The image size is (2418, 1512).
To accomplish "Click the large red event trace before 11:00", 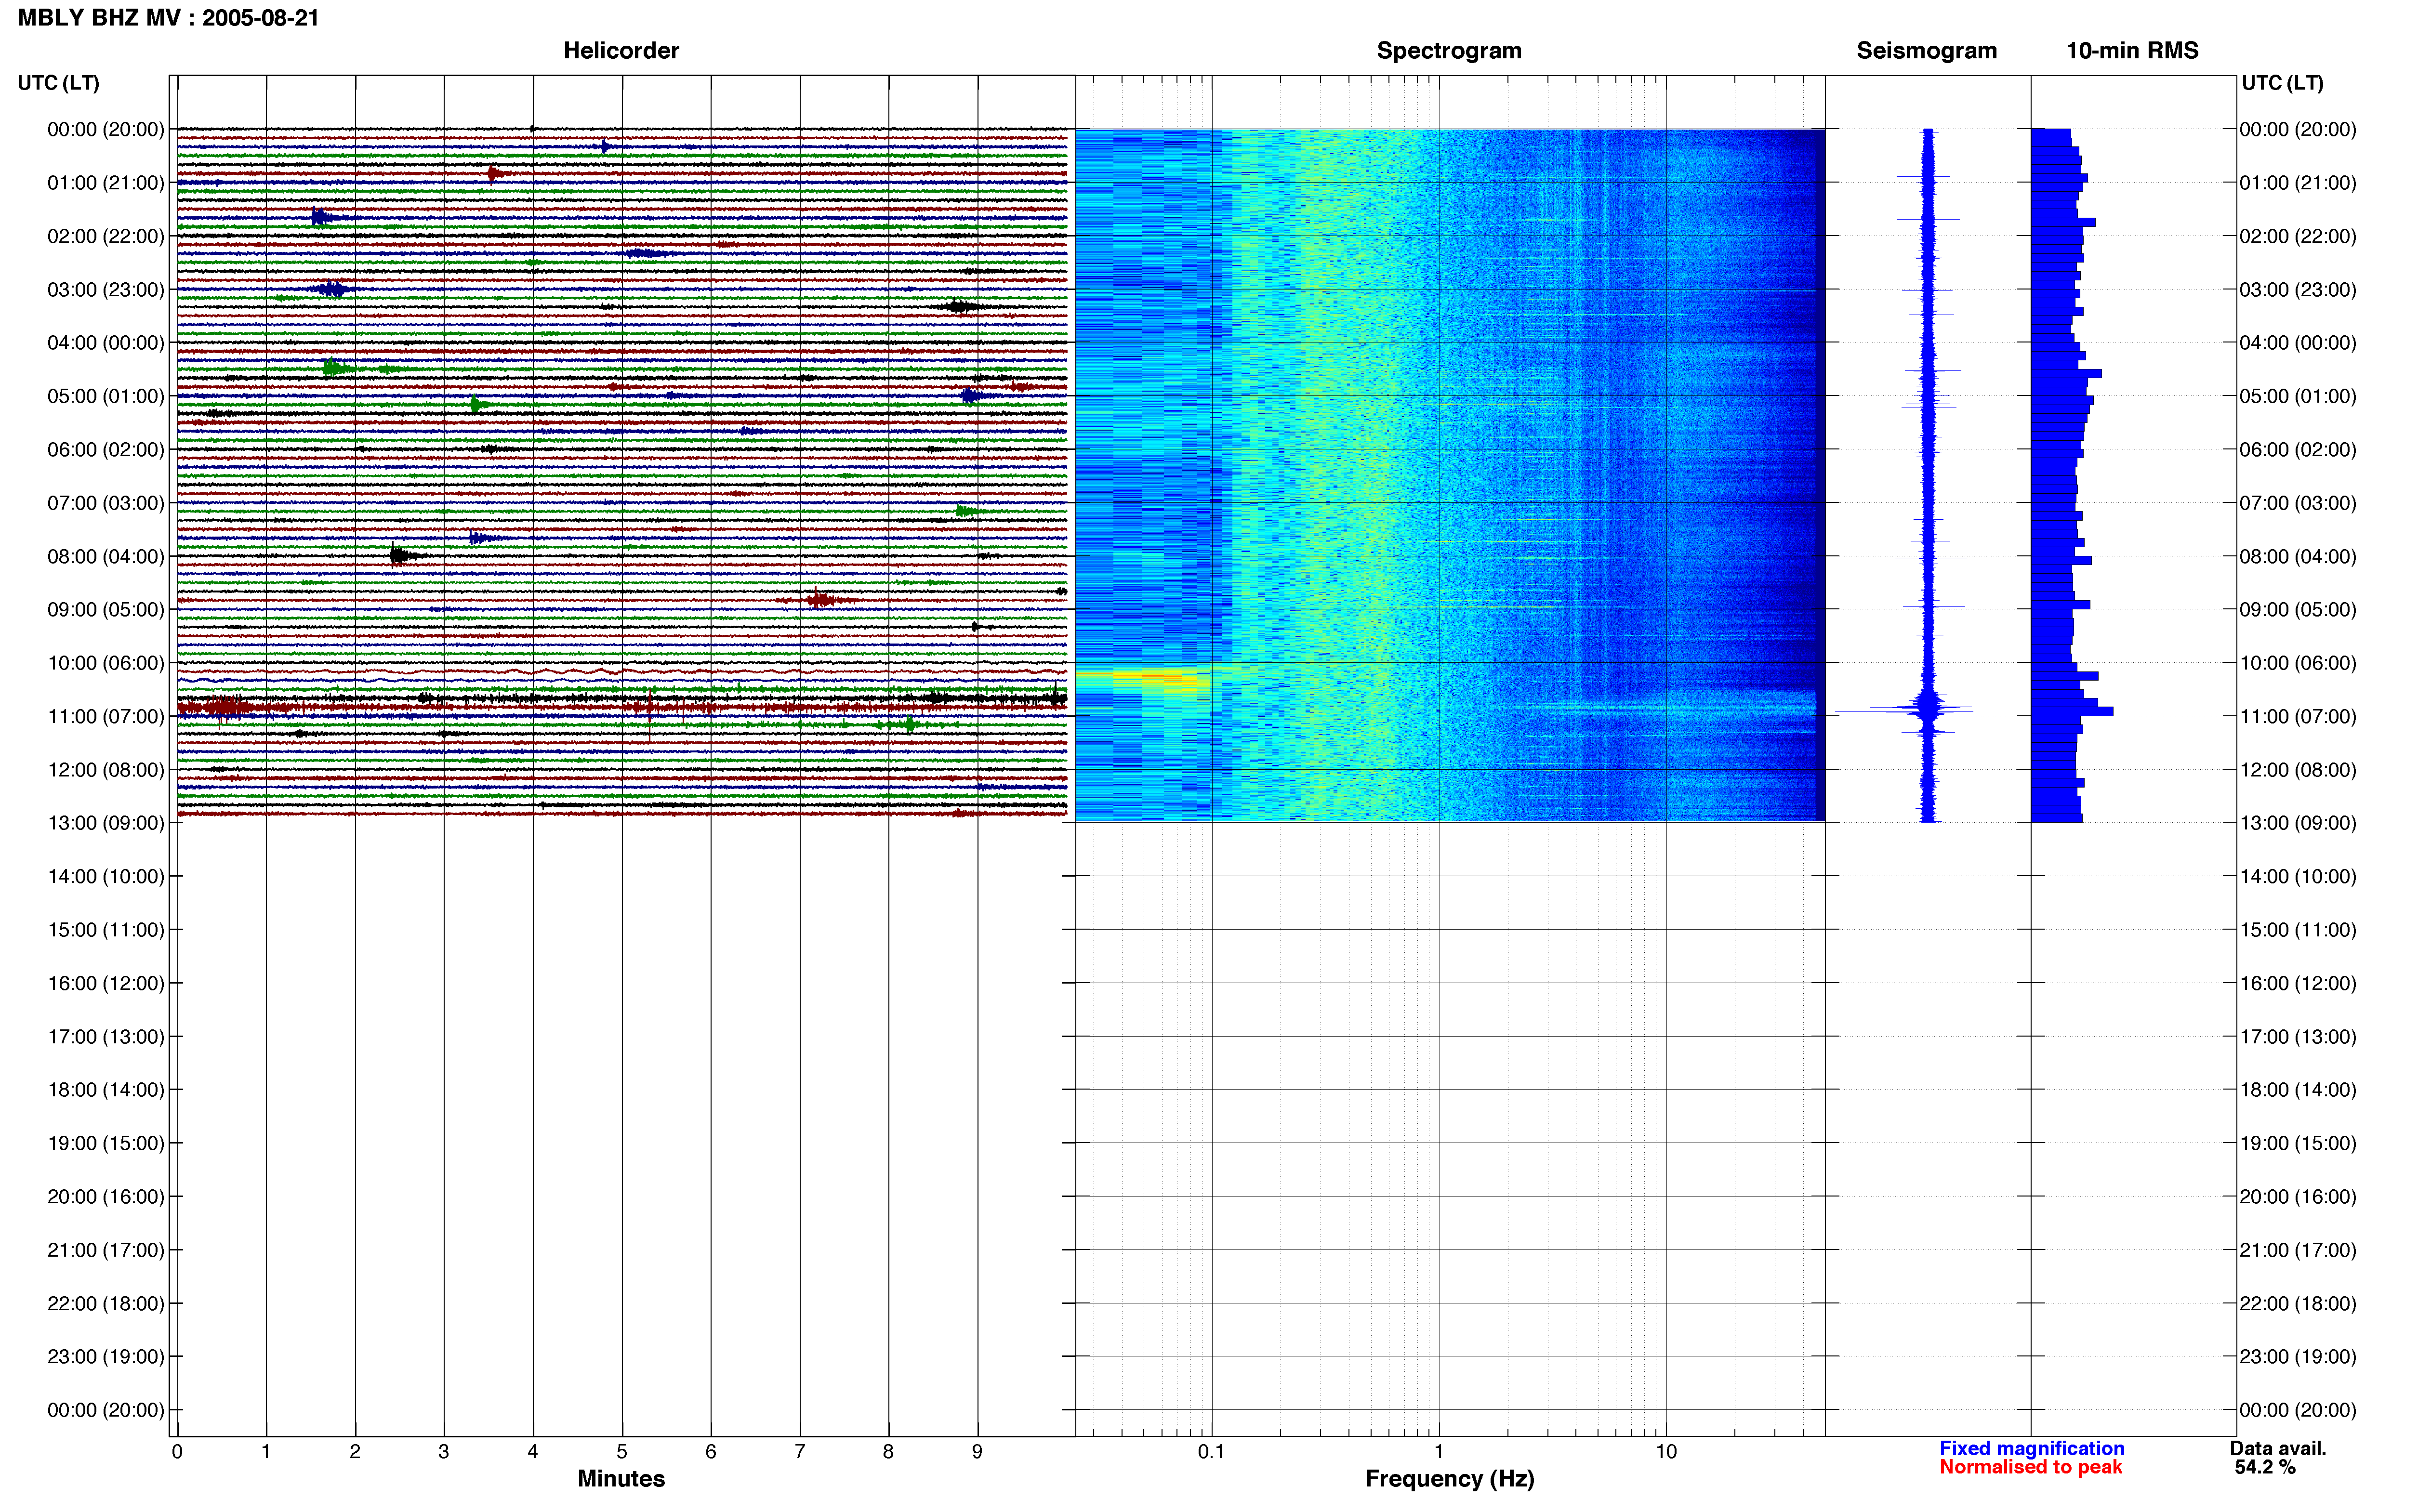I will 225,708.
